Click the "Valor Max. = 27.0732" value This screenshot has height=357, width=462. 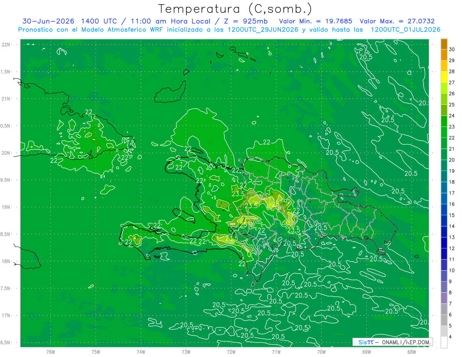(x=397, y=21)
